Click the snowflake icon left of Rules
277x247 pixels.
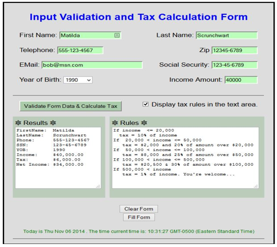(115, 123)
